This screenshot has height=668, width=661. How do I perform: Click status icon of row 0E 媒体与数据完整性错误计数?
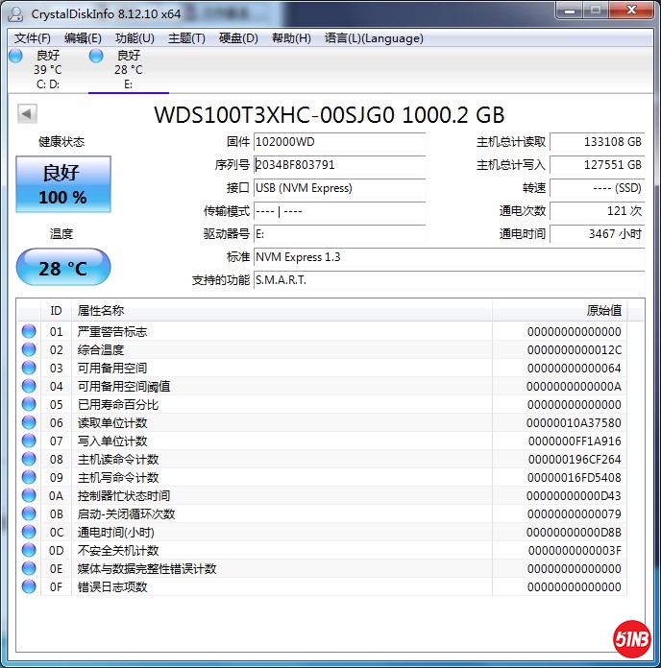click(29, 569)
